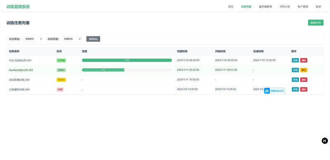Click the 完成时间 column header
Image resolution: width=330 pixels, height=160 pixels.
(x=258, y=51)
